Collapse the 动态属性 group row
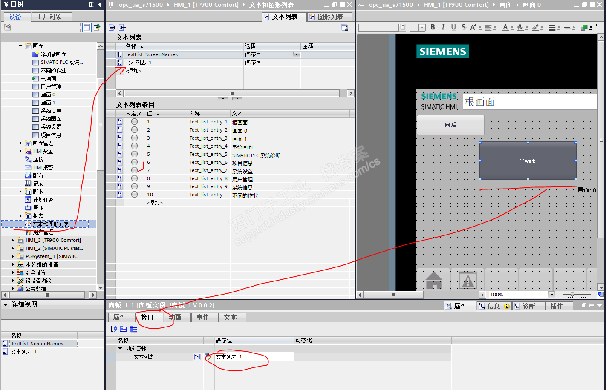The width and height of the screenshot is (606, 390). coord(121,349)
